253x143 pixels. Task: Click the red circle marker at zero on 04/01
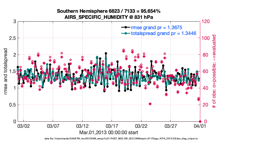(x=200, y=121)
